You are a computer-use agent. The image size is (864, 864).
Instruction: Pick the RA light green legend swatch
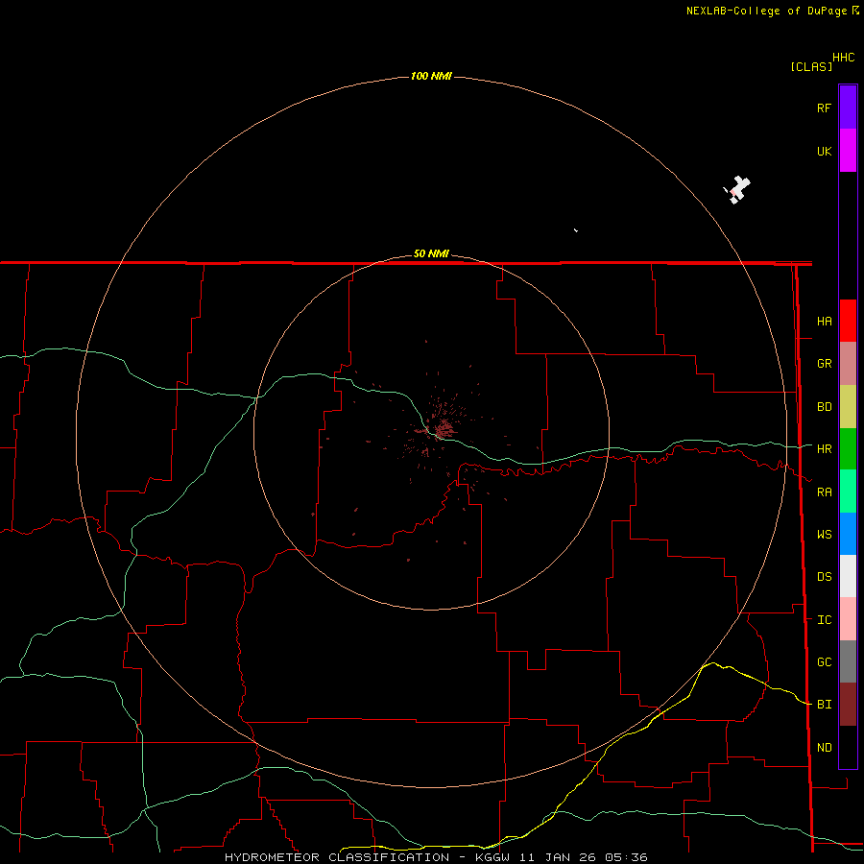coord(848,492)
